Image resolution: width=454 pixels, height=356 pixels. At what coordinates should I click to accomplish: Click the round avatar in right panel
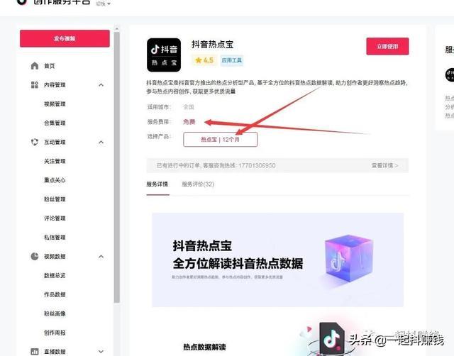coord(449,74)
